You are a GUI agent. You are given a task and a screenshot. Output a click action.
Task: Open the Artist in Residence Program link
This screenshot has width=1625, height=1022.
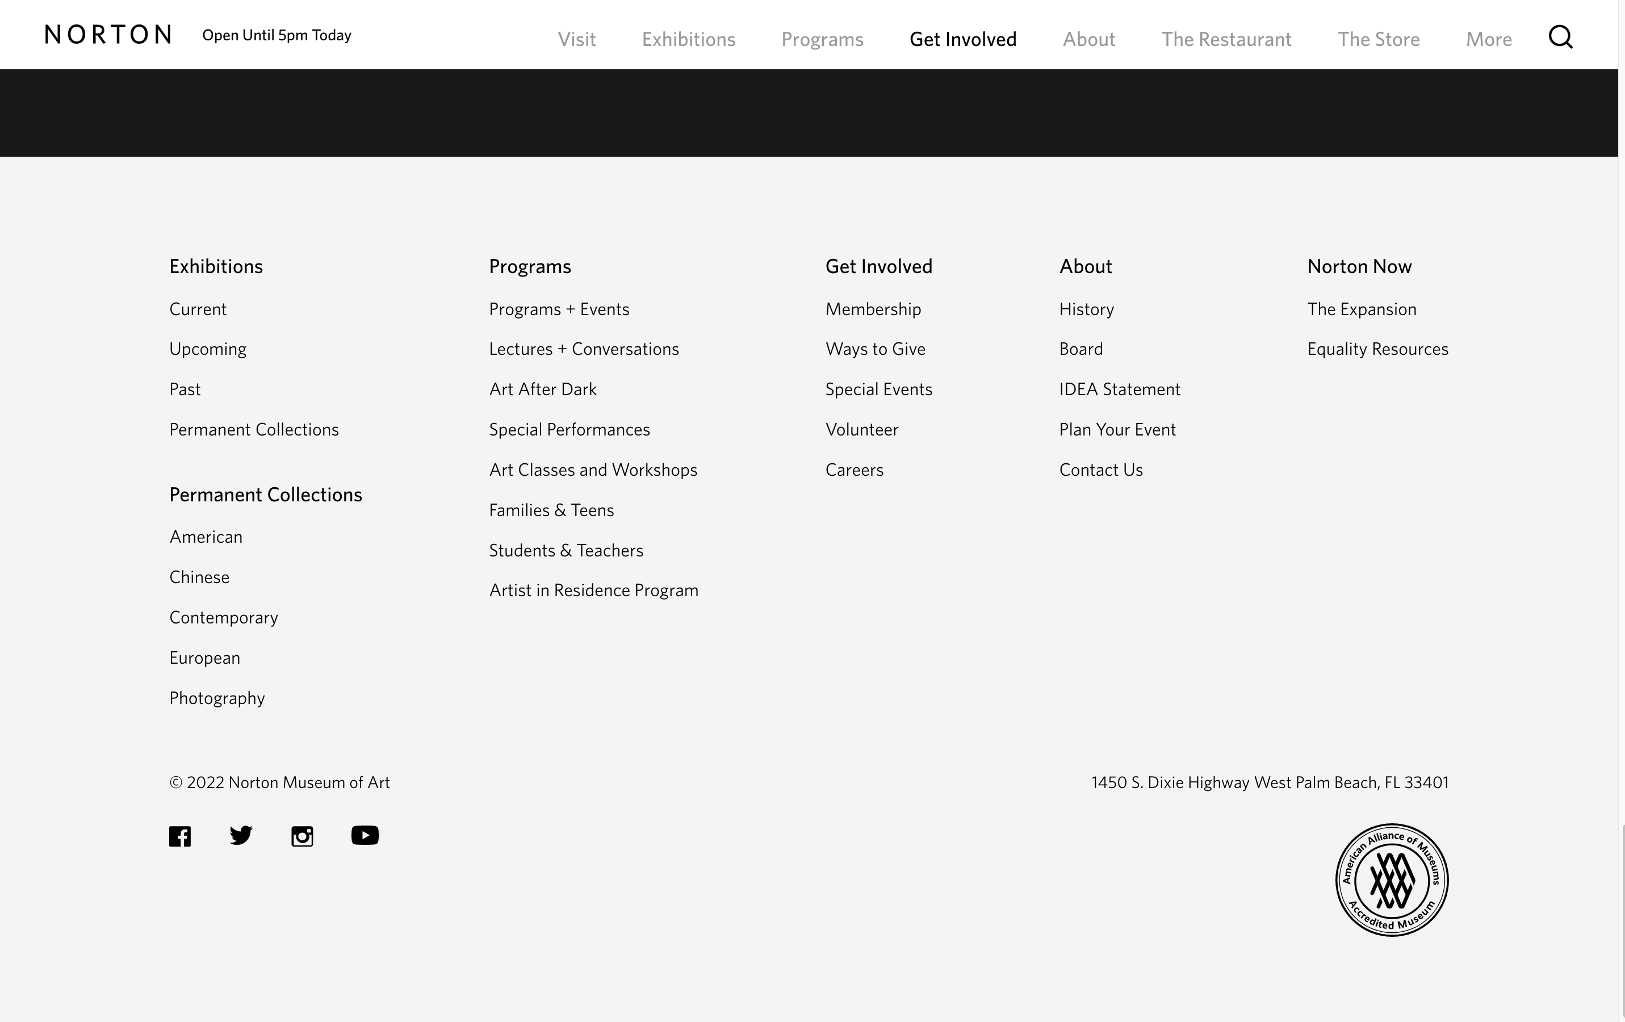click(x=593, y=590)
